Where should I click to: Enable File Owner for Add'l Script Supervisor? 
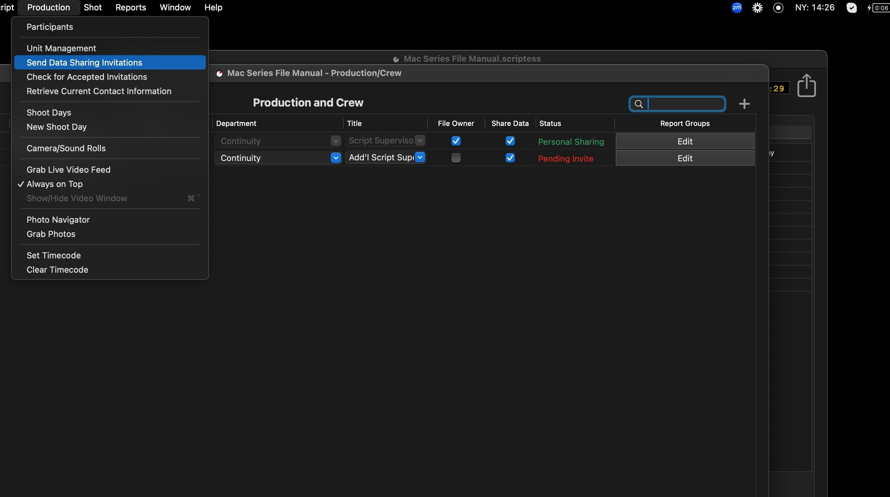click(456, 158)
